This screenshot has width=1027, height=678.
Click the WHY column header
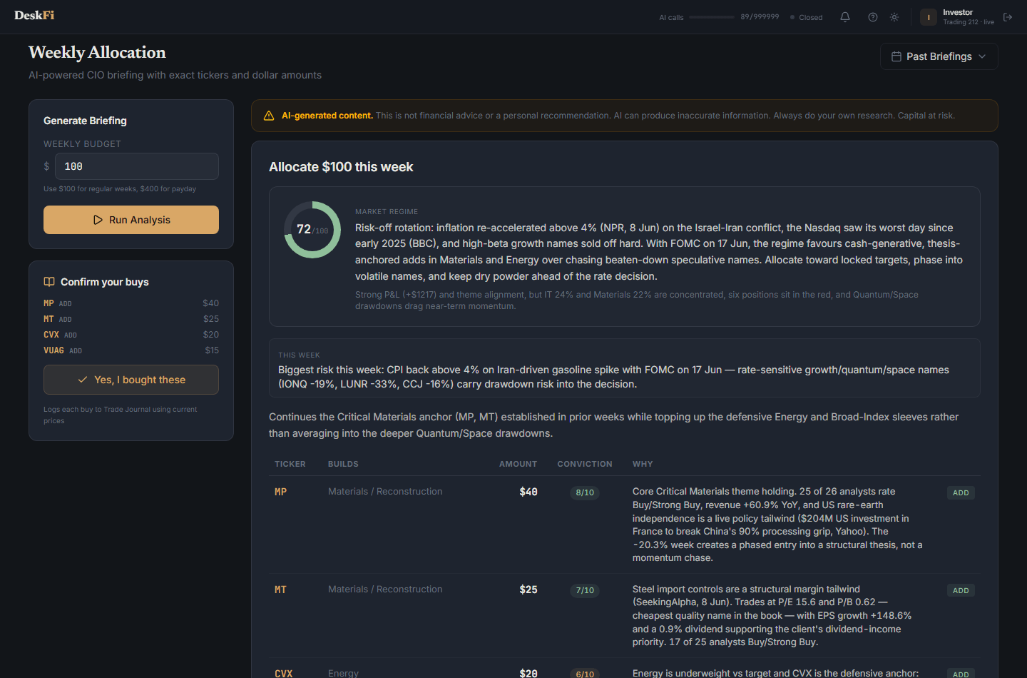(x=643, y=464)
